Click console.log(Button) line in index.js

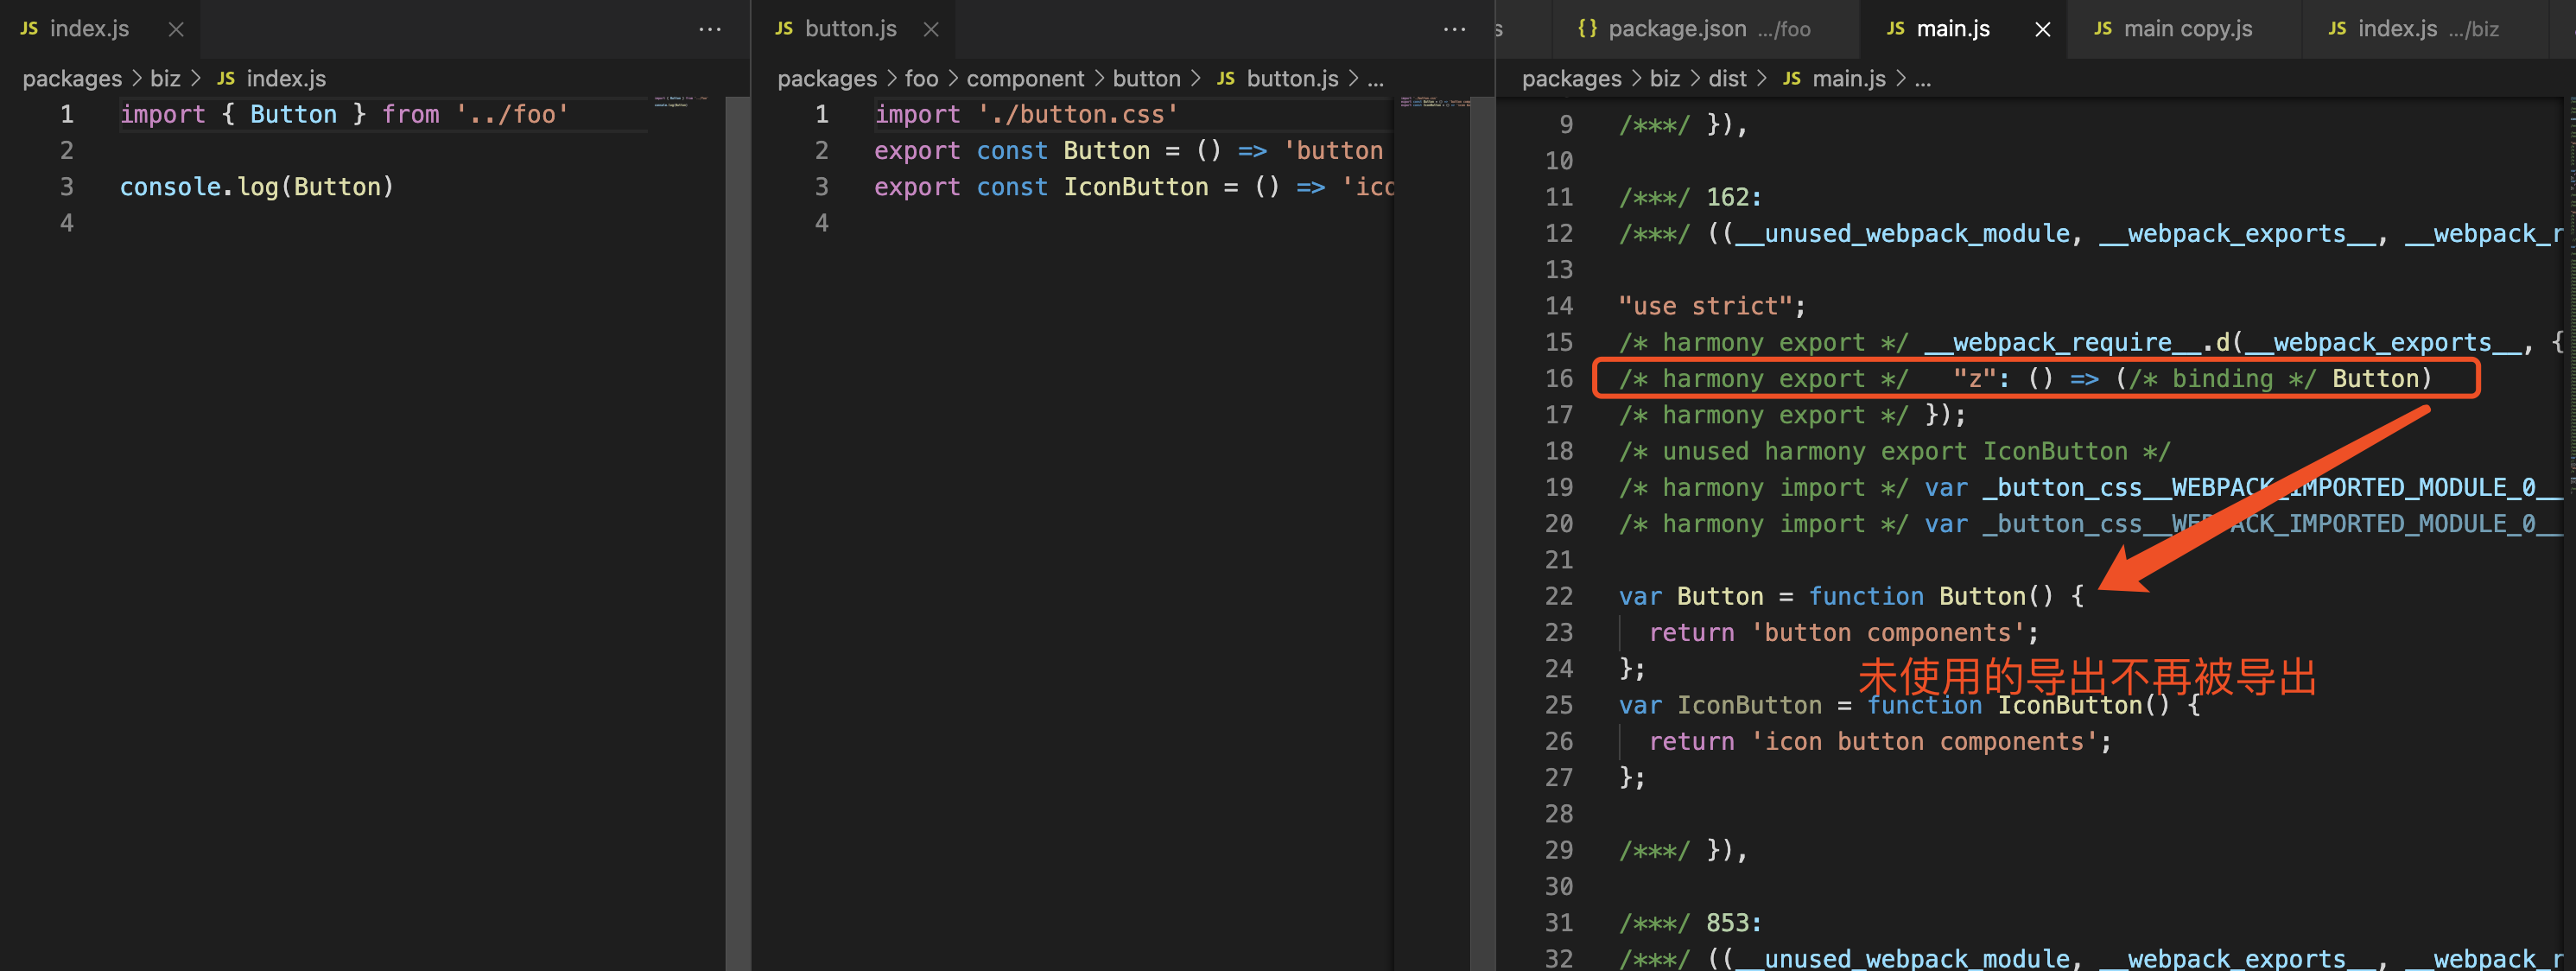pyautogui.click(x=257, y=187)
